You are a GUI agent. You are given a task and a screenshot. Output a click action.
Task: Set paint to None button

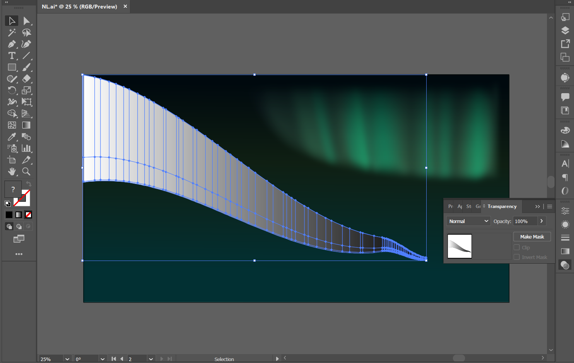(28, 215)
